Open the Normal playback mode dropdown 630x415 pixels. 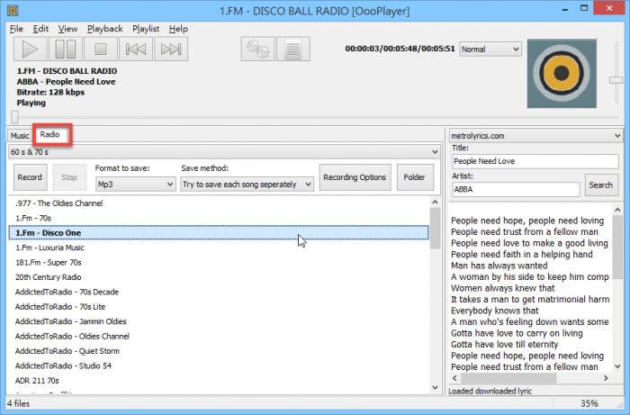(x=490, y=49)
